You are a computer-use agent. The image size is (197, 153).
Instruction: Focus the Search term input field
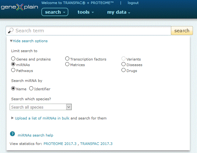coord(89,31)
